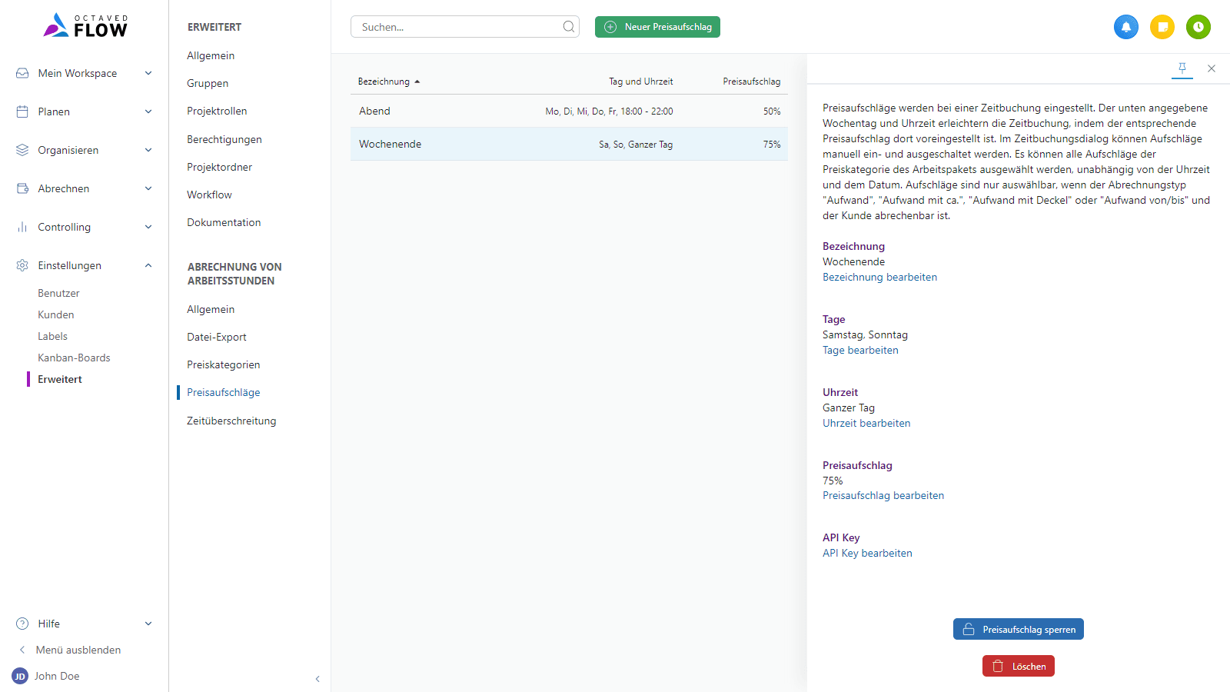Close the price surcharge details panel
The width and height of the screenshot is (1230, 692).
tap(1212, 68)
